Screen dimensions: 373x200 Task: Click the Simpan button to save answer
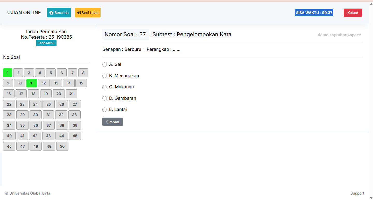coord(112,122)
